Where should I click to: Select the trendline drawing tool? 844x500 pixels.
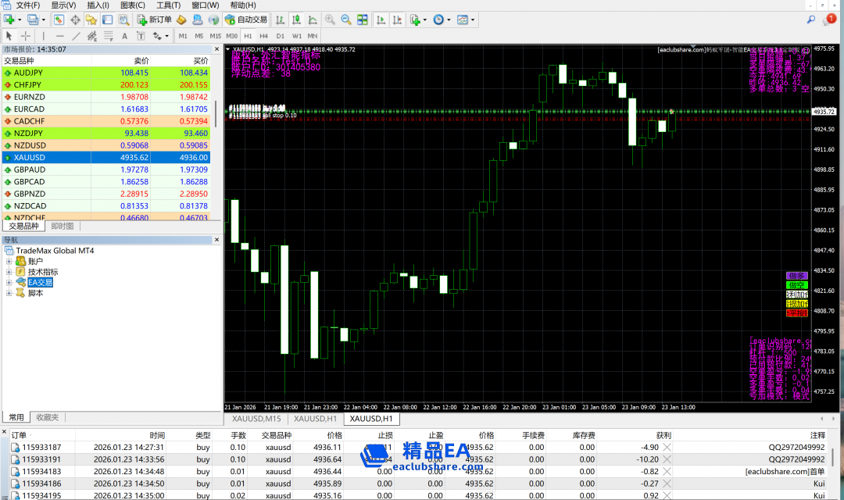76,36
